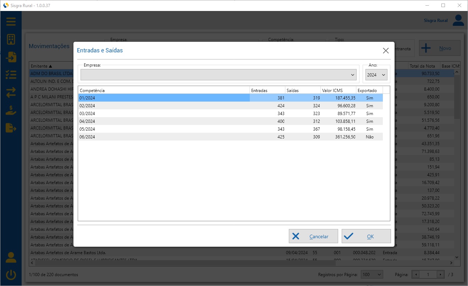
Task: Close the Entradas e Saídas dialog
Action: [386, 51]
